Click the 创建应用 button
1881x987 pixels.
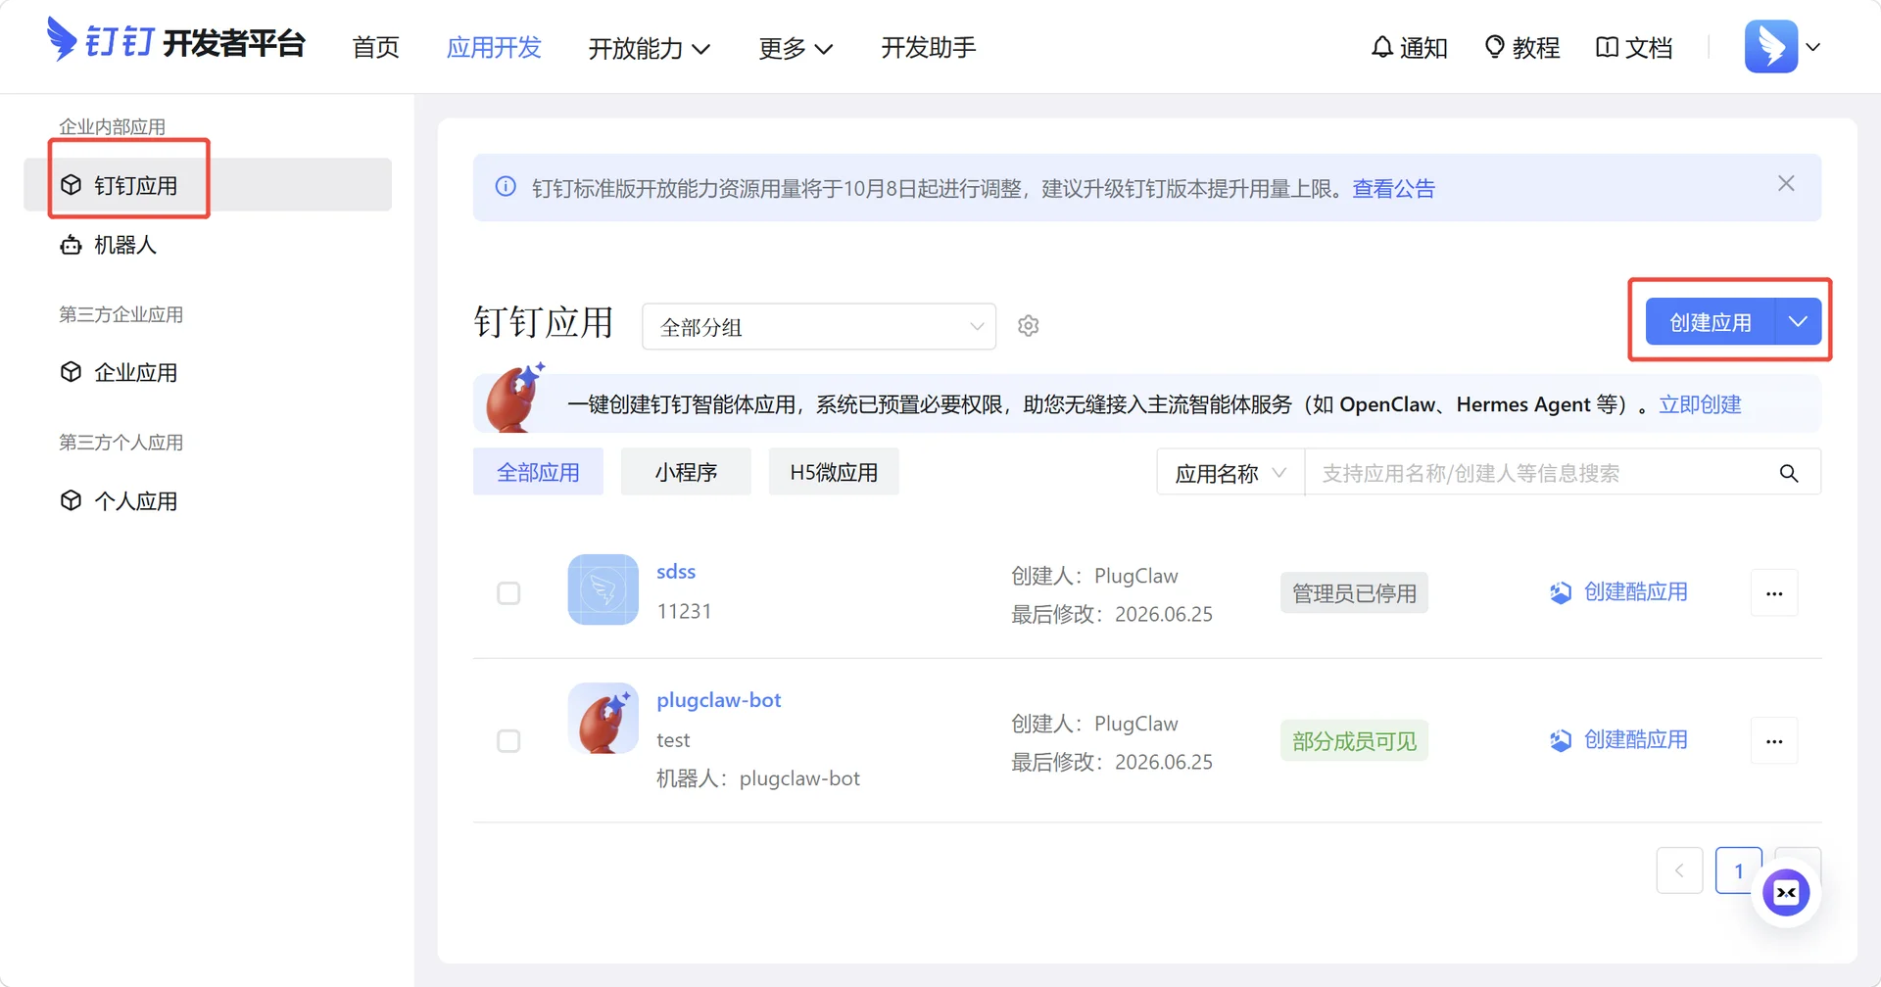(x=1711, y=321)
